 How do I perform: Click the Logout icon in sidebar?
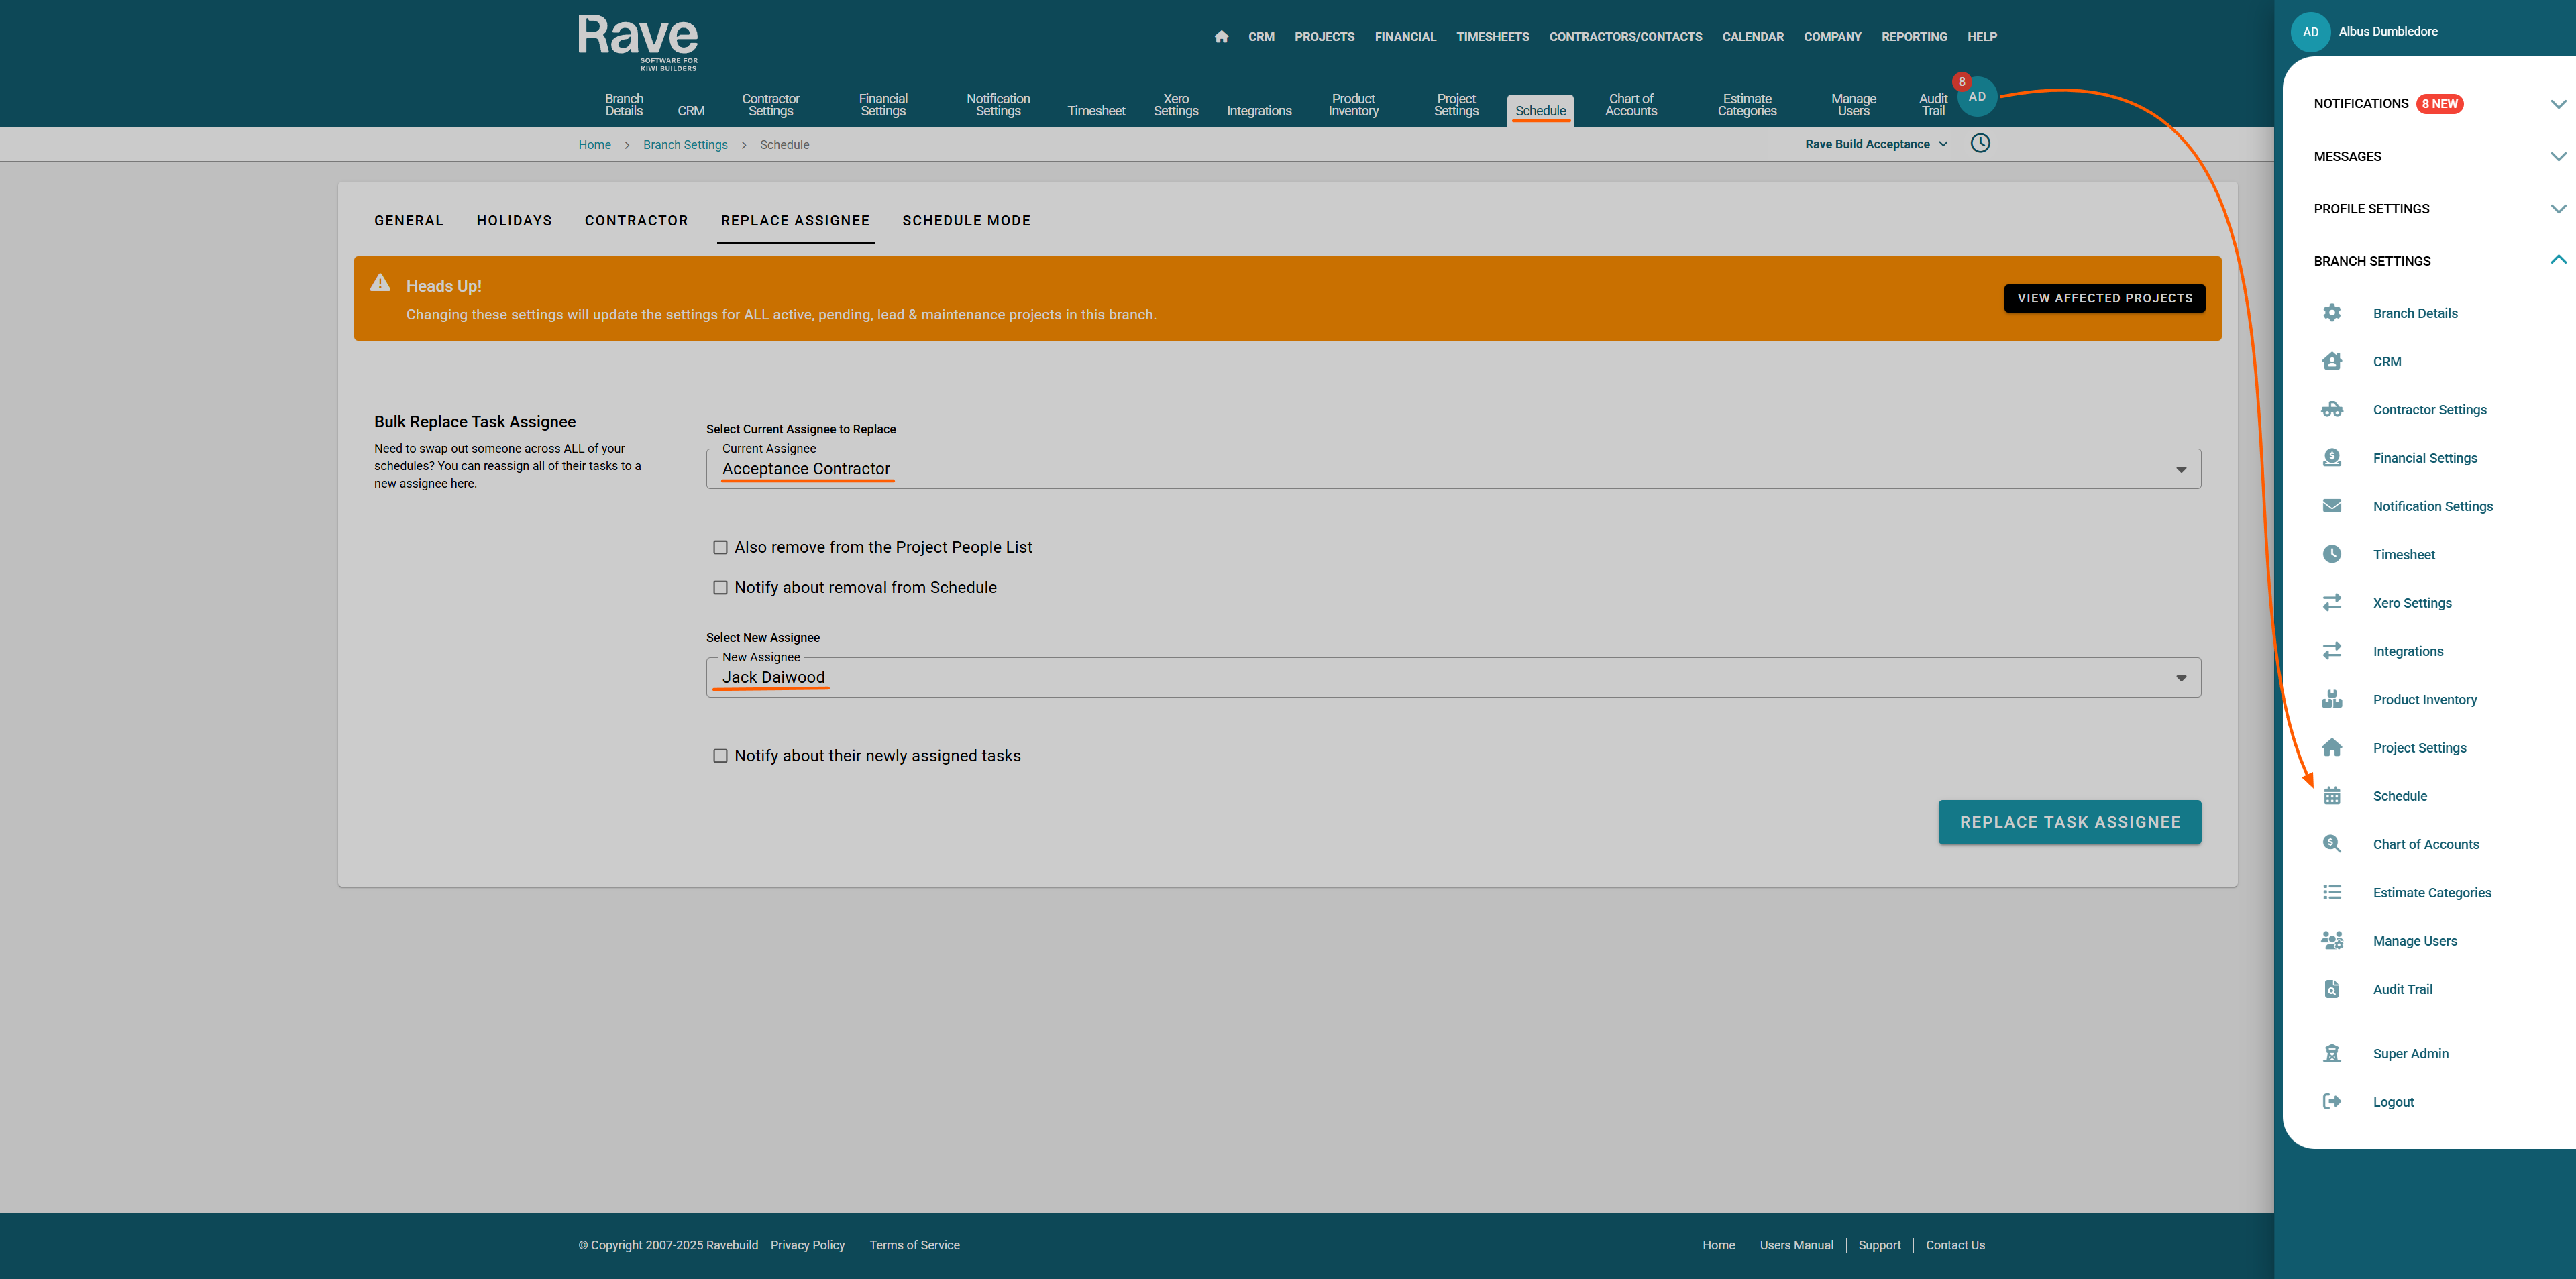2331,1101
